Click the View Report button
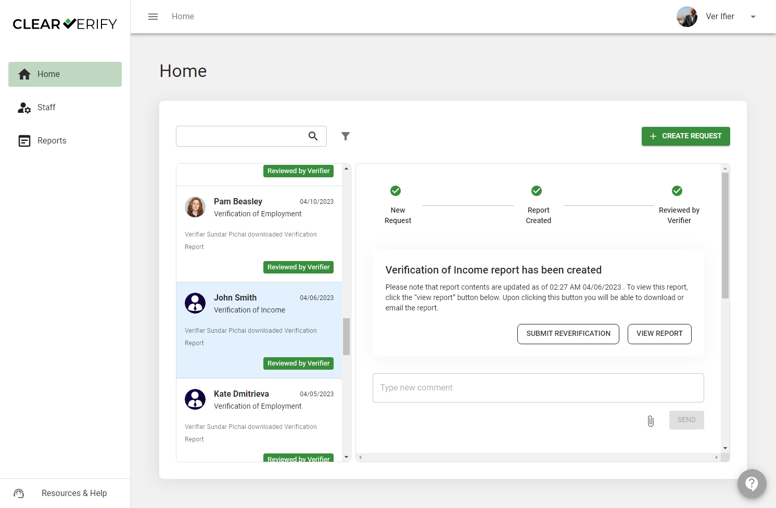Screen dimensions: 776x508 [659, 334]
